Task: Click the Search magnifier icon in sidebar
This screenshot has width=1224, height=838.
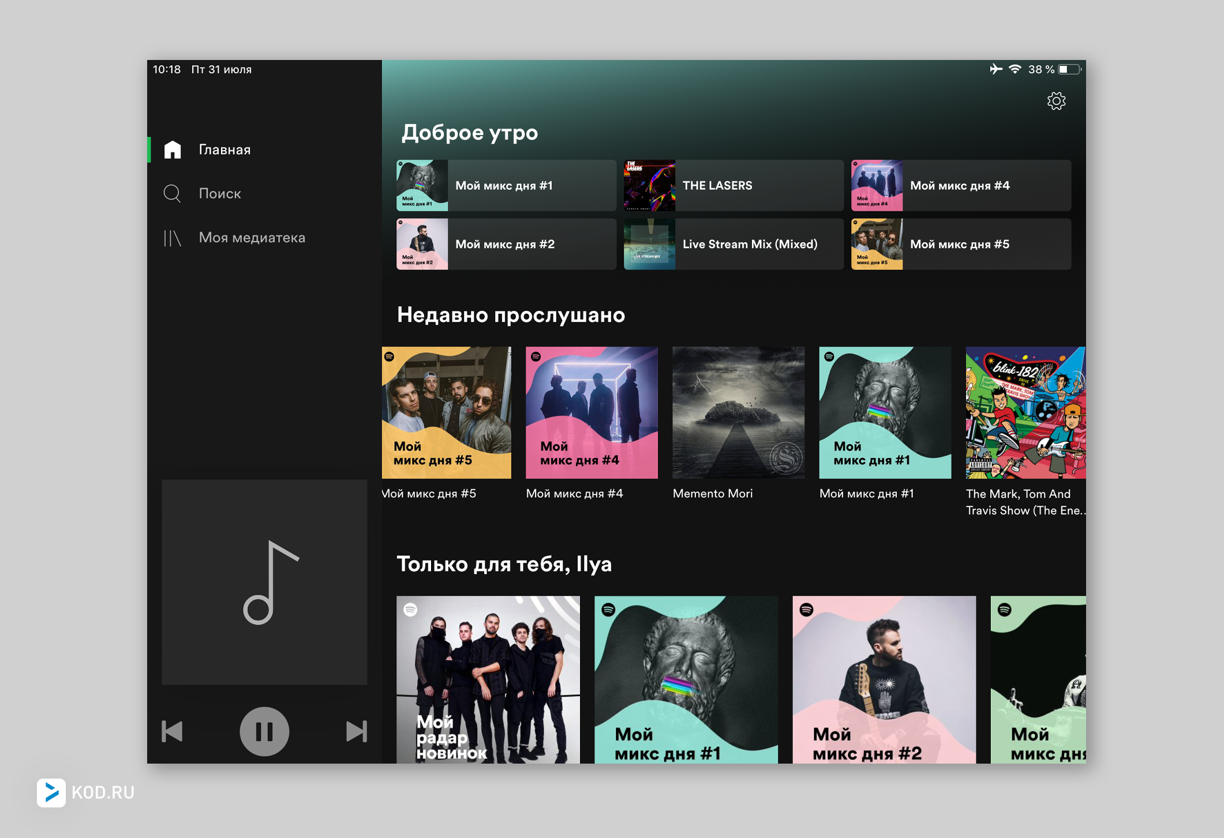Action: coord(172,193)
